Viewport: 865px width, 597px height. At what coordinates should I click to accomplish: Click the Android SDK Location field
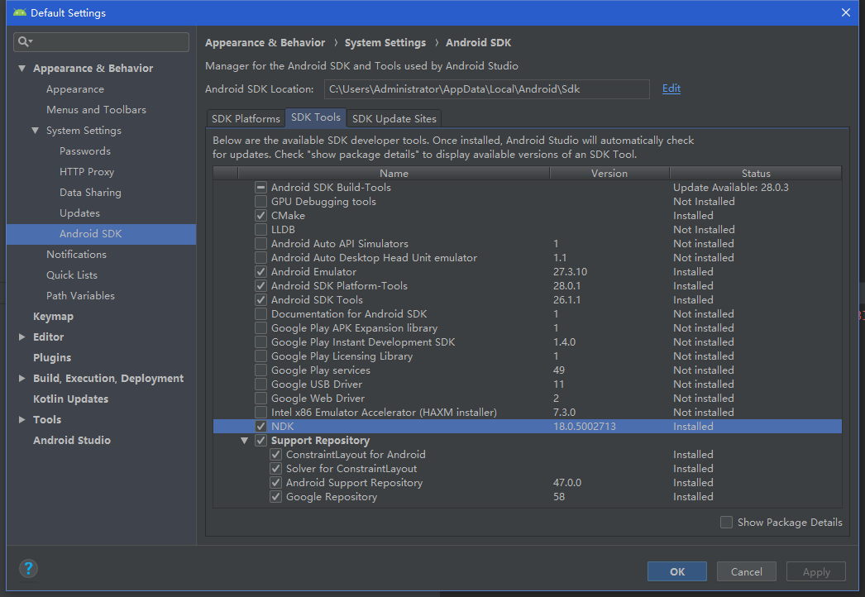tap(486, 88)
